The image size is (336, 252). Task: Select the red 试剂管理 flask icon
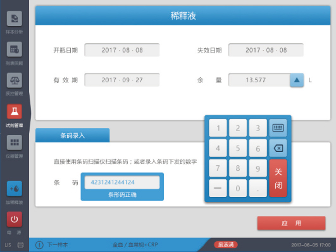coord(15,111)
